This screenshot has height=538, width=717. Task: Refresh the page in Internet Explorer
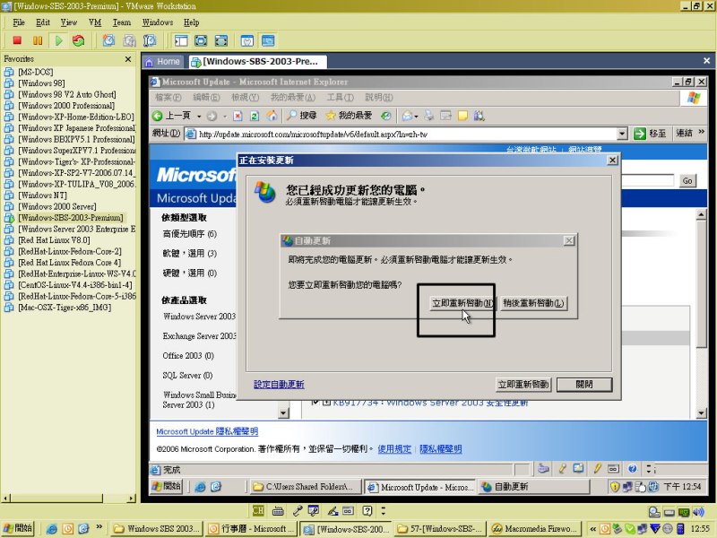(255, 116)
